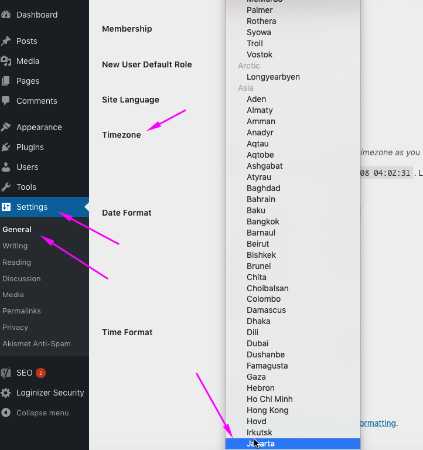Collapse the admin sidebar menu
423x450 pixels.
coord(35,412)
